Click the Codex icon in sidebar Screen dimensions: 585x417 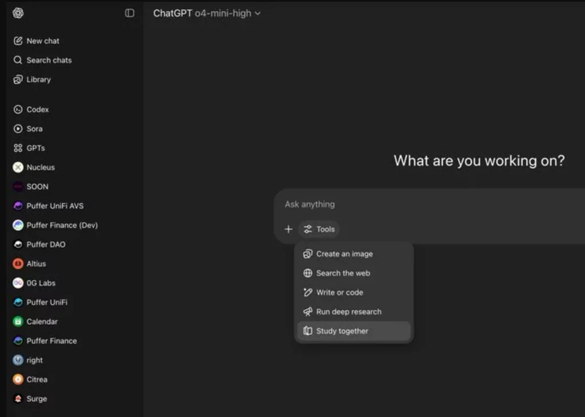click(x=18, y=109)
